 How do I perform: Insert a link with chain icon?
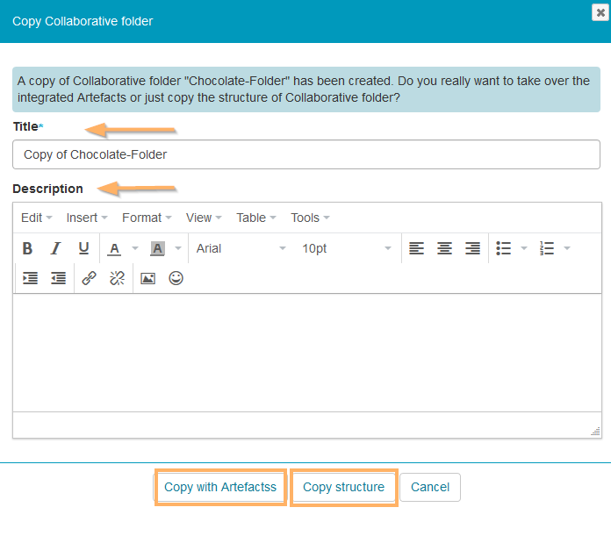pyautogui.click(x=89, y=278)
